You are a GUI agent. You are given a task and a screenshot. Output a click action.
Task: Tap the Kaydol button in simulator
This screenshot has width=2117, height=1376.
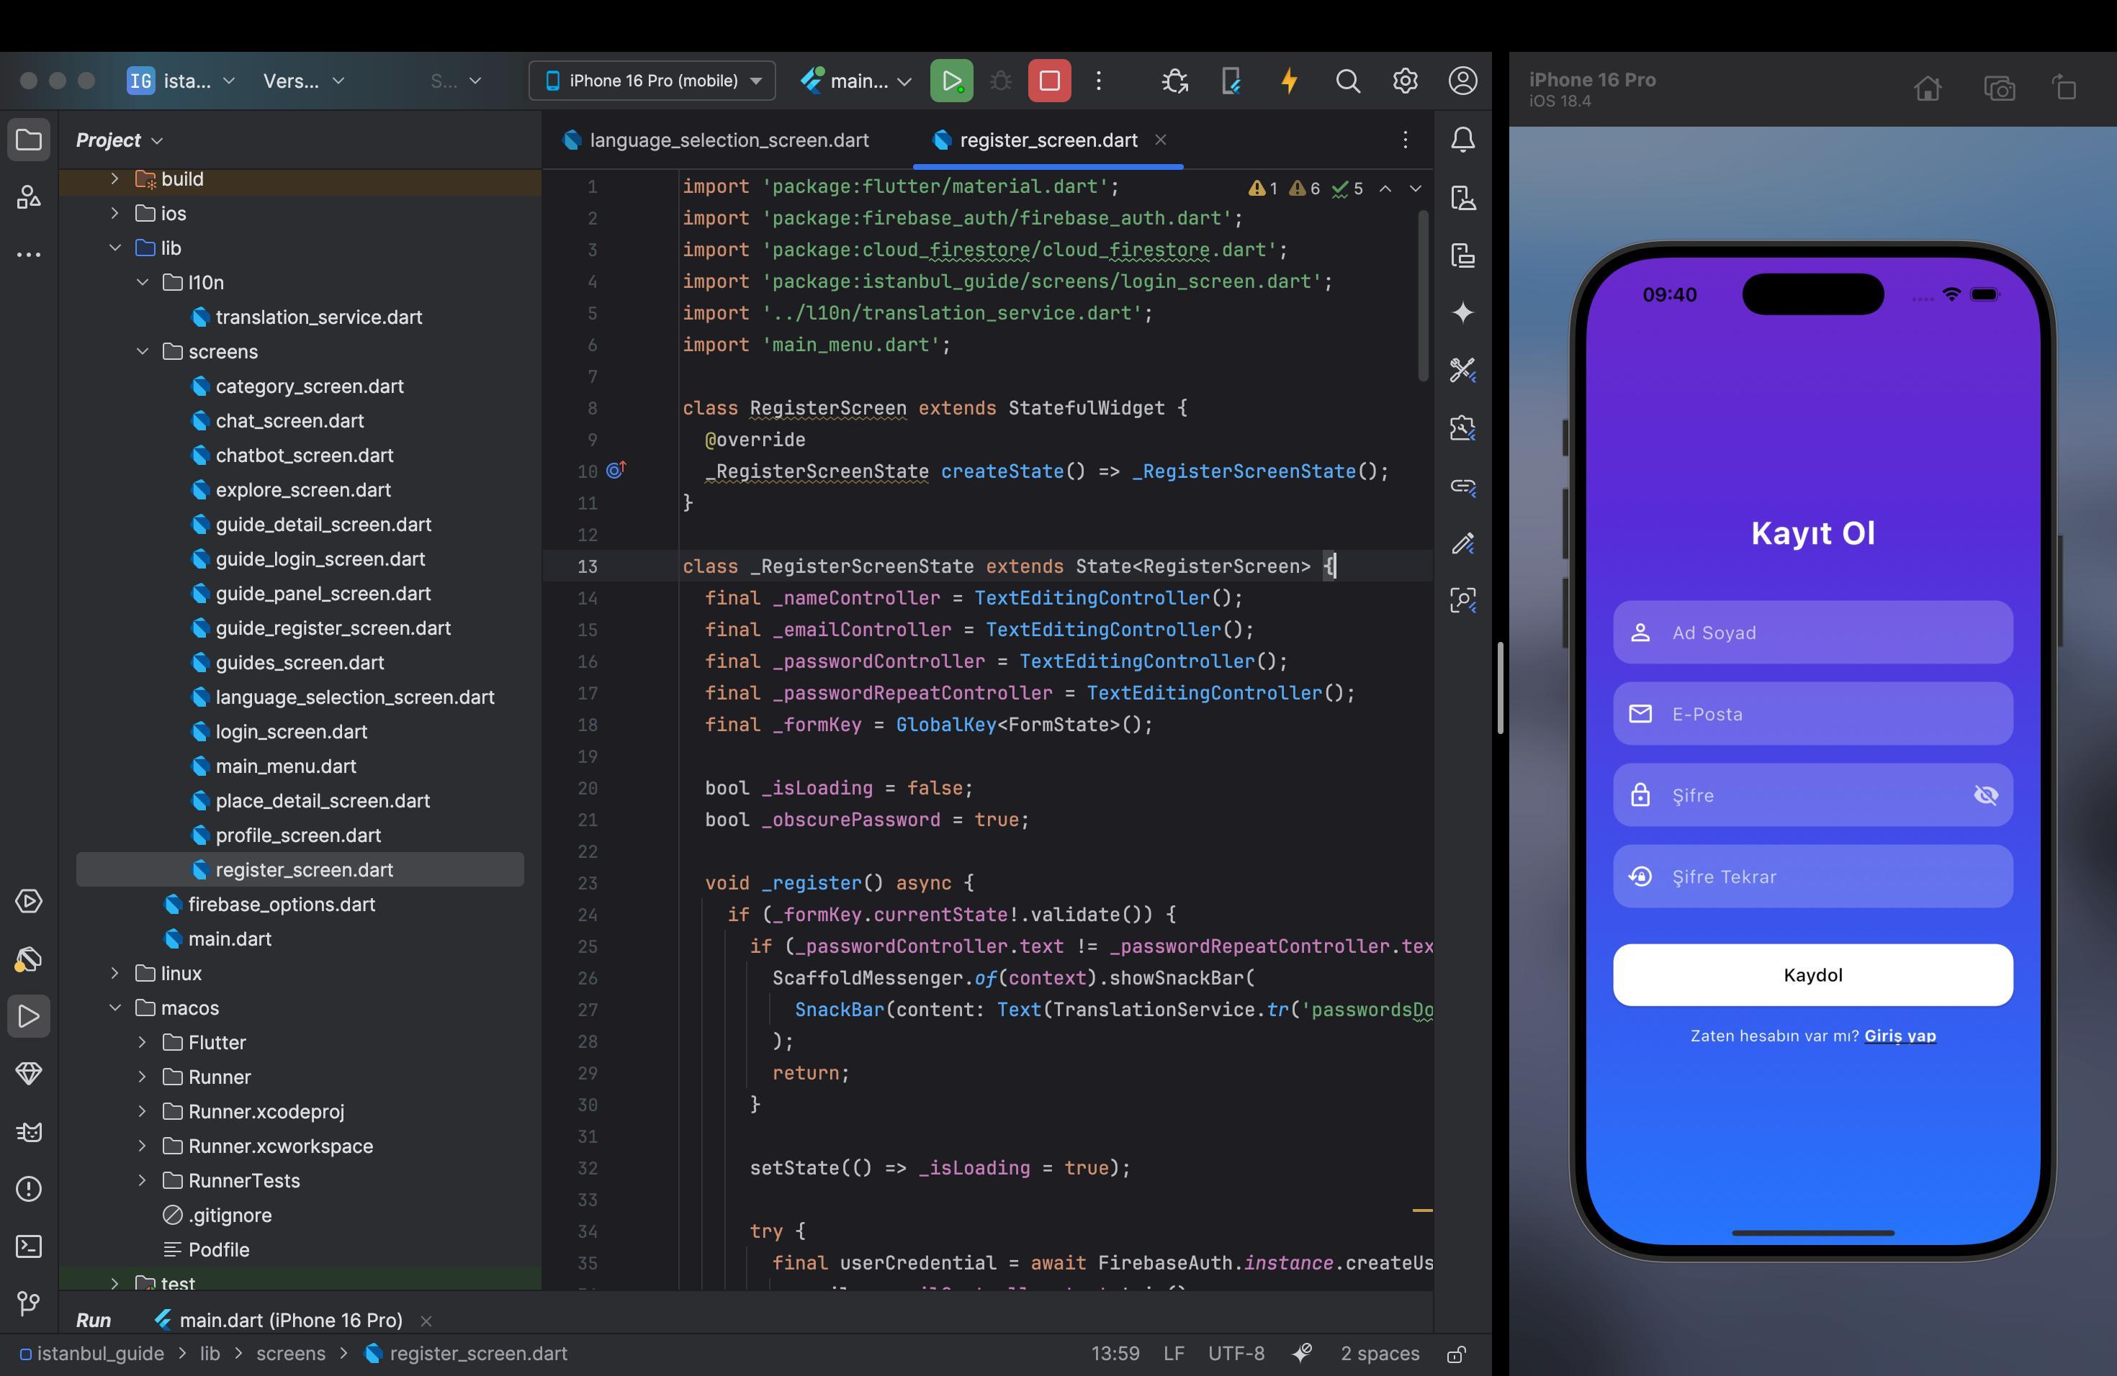point(1812,975)
